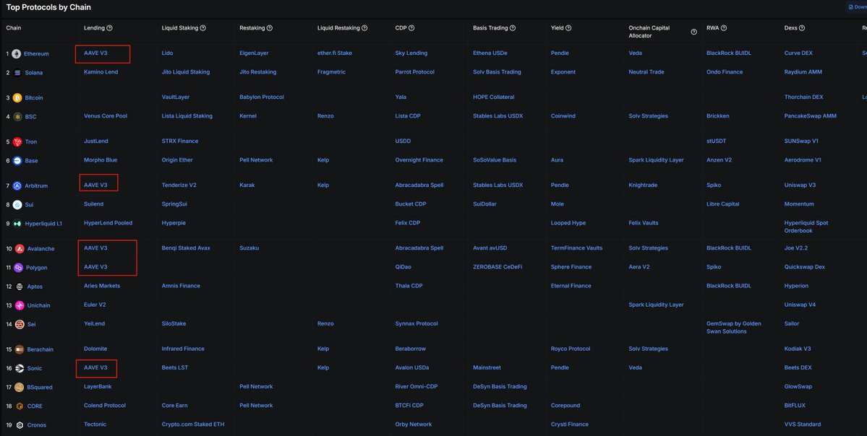
Task: Open AAVE V3 in the Ethereum row
Action: click(x=95, y=53)
